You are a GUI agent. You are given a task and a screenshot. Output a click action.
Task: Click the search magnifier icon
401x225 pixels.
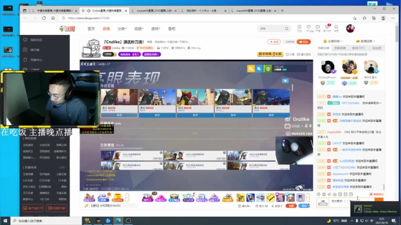287,28
